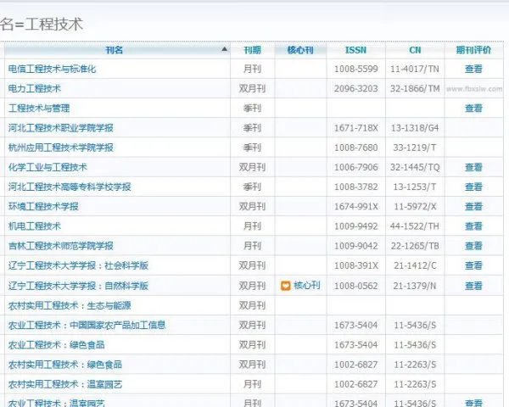Click the orange 核心刊 badge icon
This screenshot has width=509, height=407.
click(x=285, y=286)
